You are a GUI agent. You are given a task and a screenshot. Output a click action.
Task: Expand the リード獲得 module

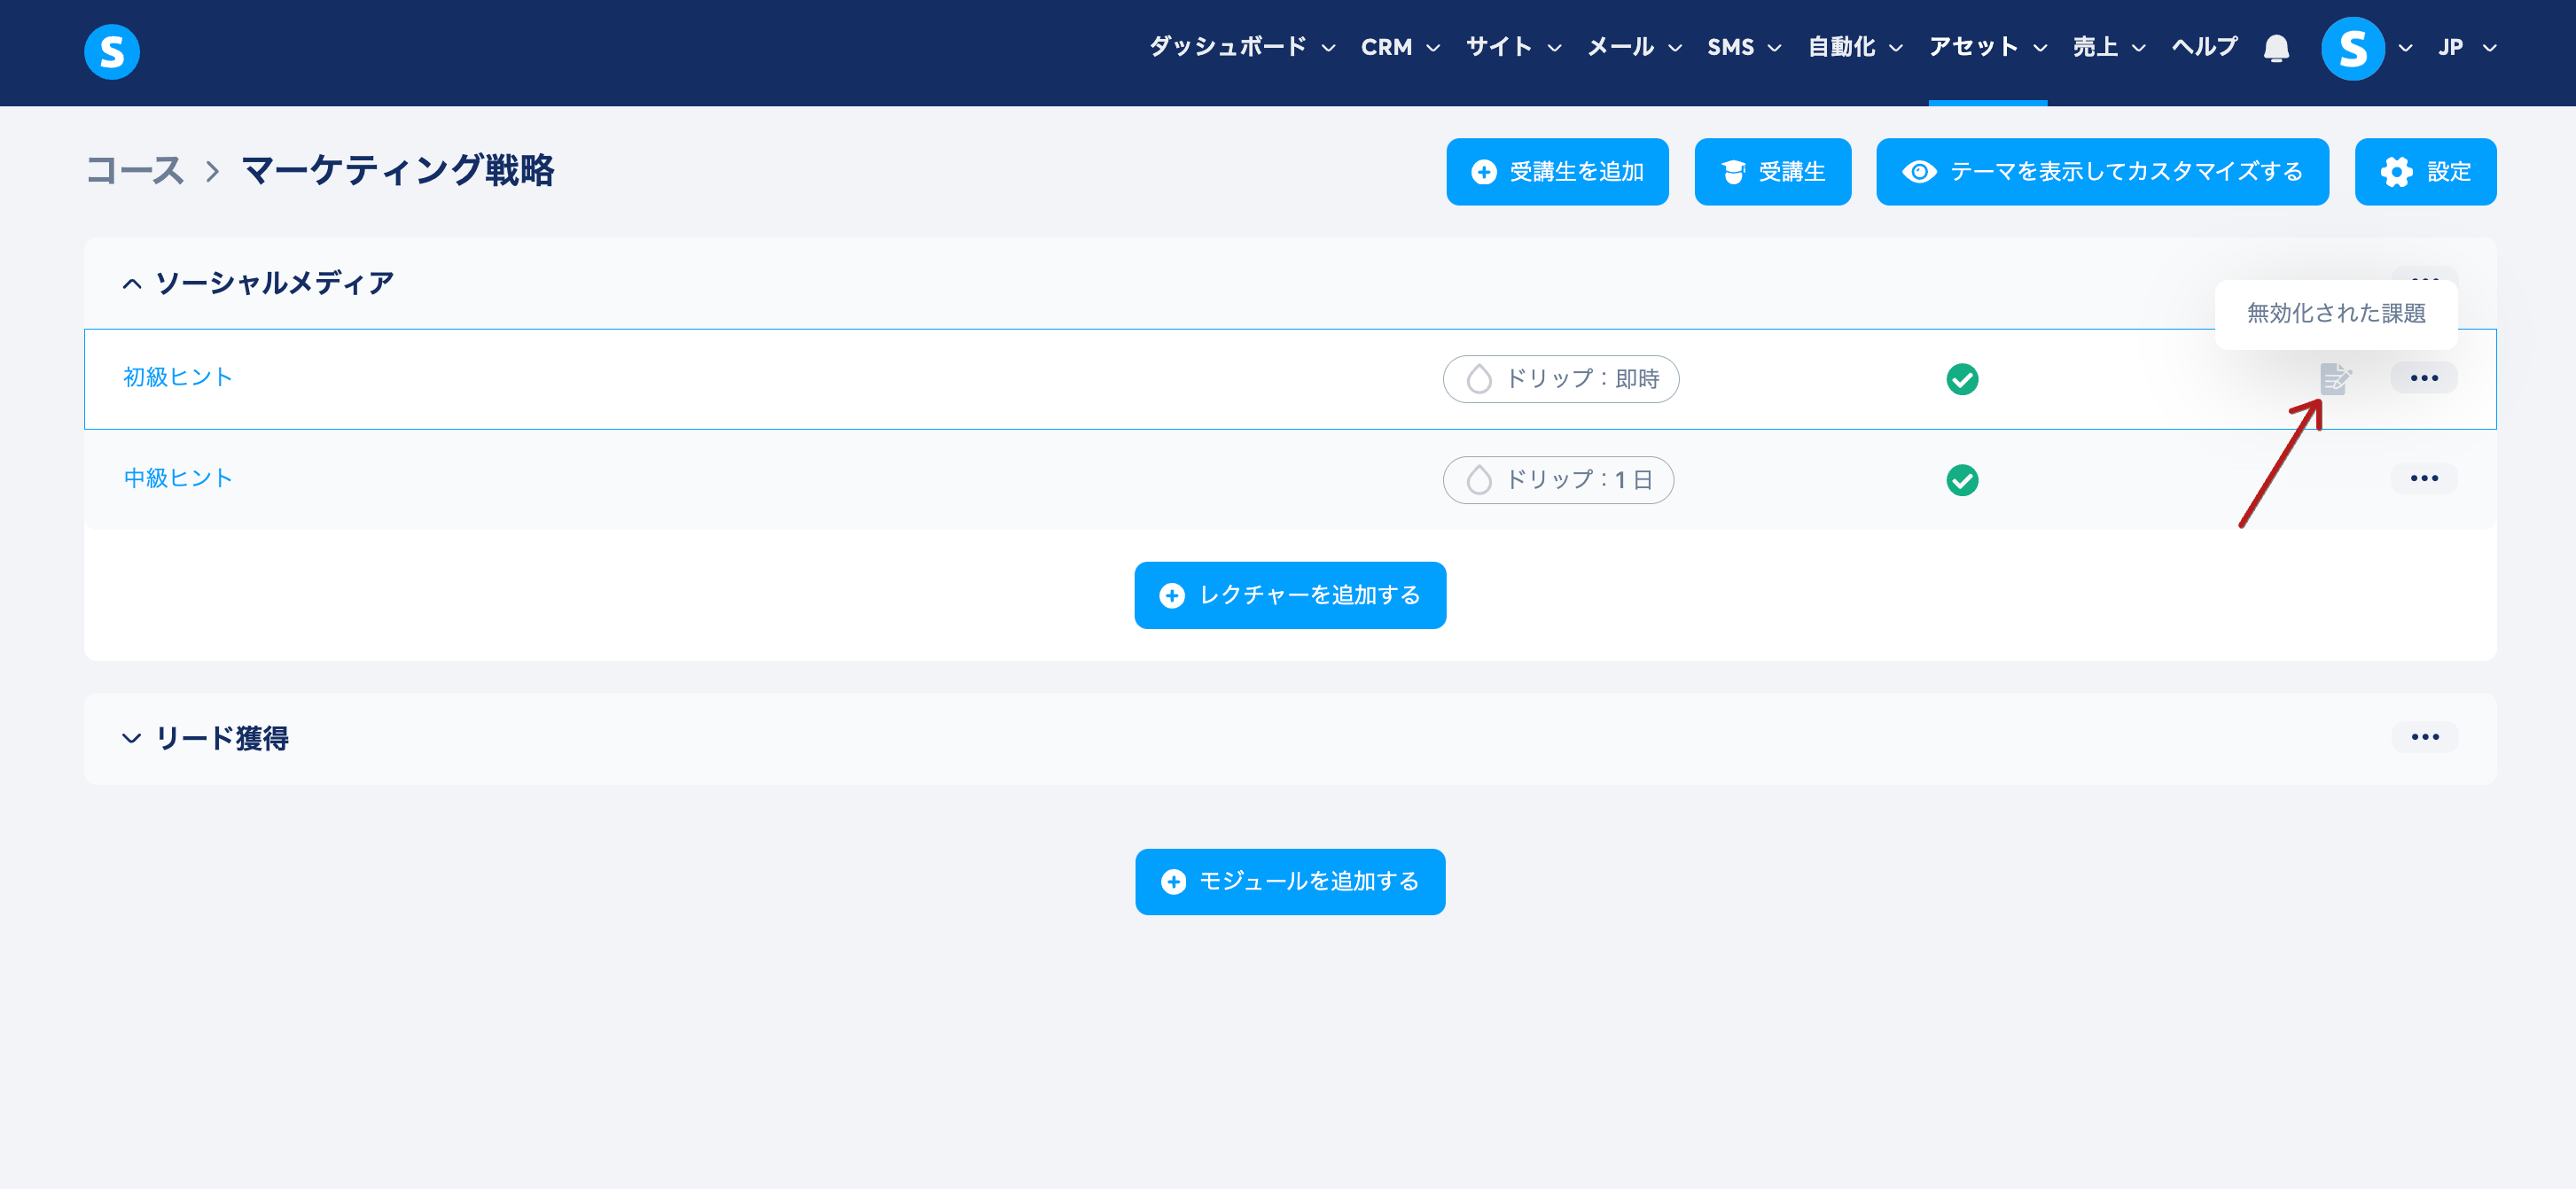point(131,738)
